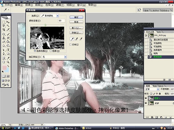Select the Pen tool
Screen dimensions: 174x130
click(x=4, y=54)
